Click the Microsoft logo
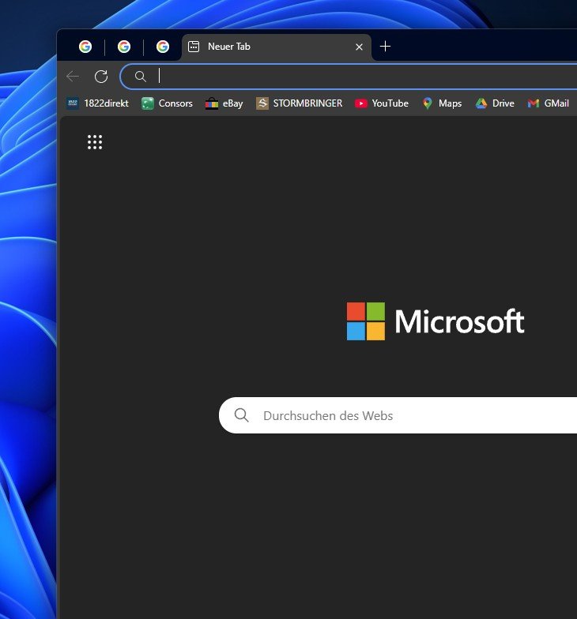The height and width of the screenshot is (619, 577). coord(436,321)
